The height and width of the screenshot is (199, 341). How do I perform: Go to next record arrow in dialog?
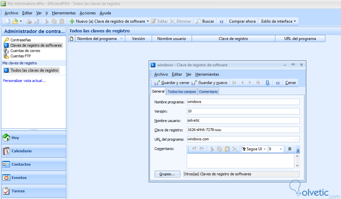point(250,83)
